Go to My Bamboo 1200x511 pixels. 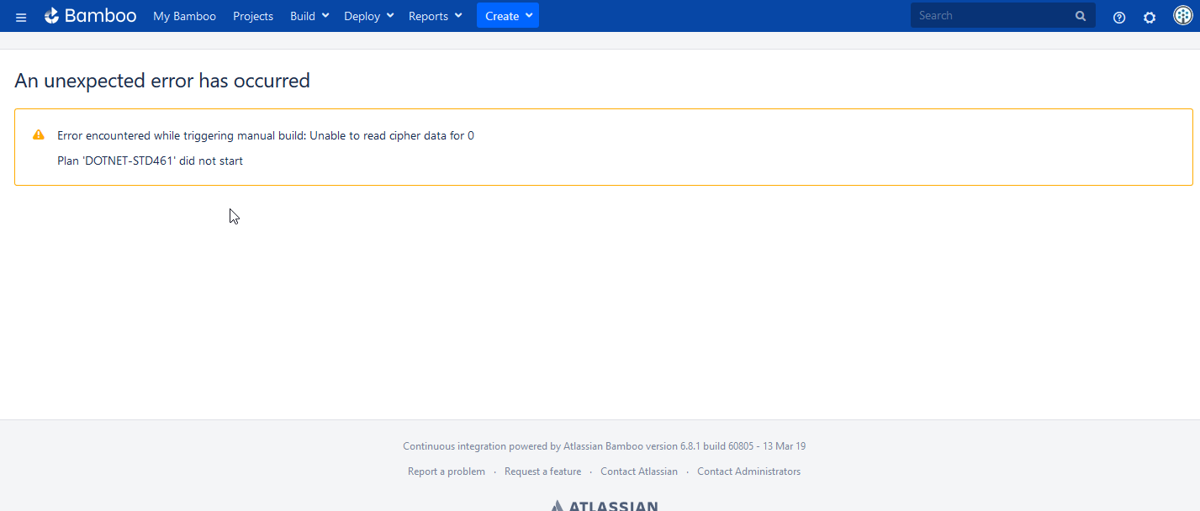184,16
